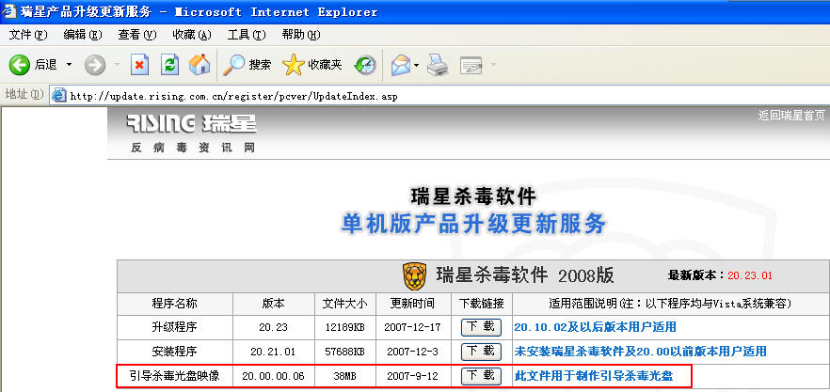
Task: Click update date 2007-12-17
Action: [413, 327]
